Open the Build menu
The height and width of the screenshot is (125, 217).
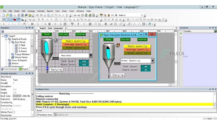point(17,11)
